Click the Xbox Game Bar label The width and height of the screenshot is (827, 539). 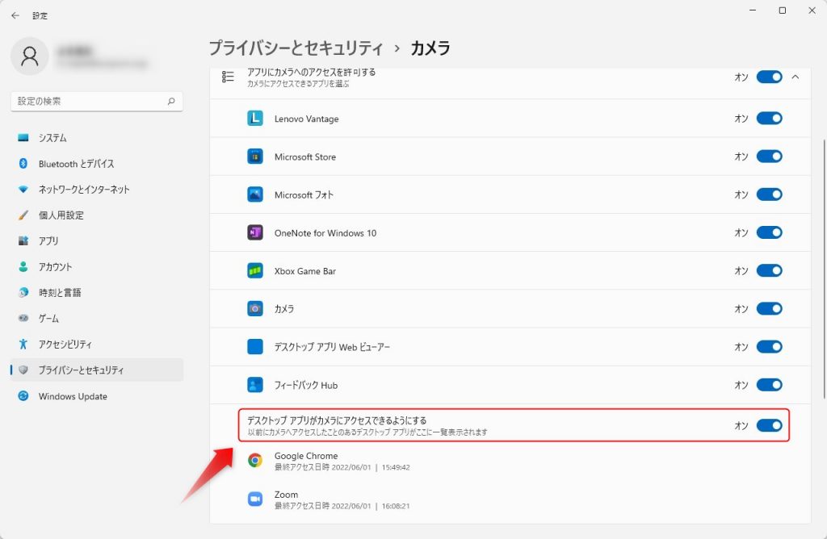click(x=304, y=271)
